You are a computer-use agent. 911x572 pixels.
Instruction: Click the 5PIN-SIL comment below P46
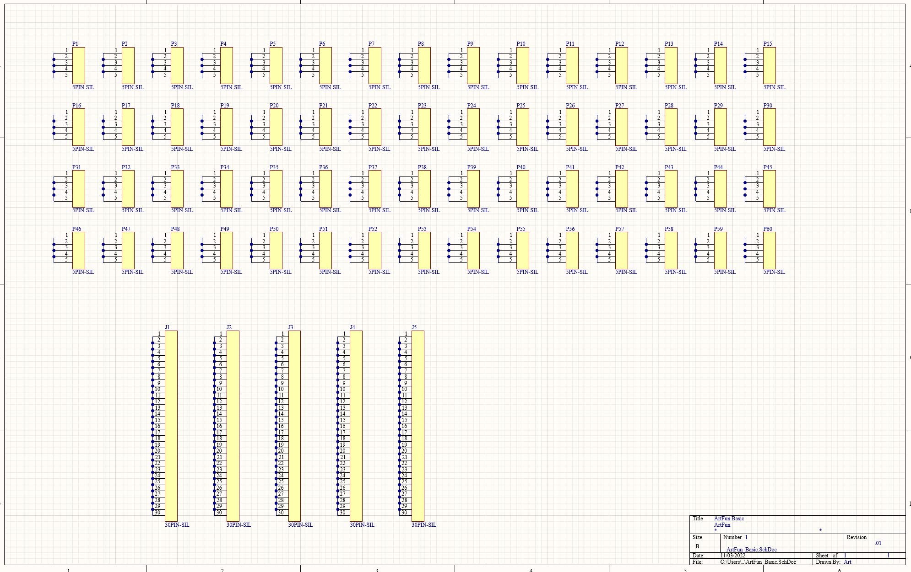[x=83, y=272]
